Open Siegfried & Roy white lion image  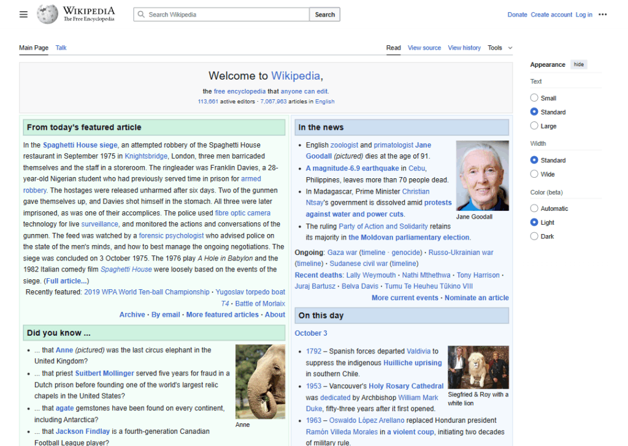tap(478, 368)
